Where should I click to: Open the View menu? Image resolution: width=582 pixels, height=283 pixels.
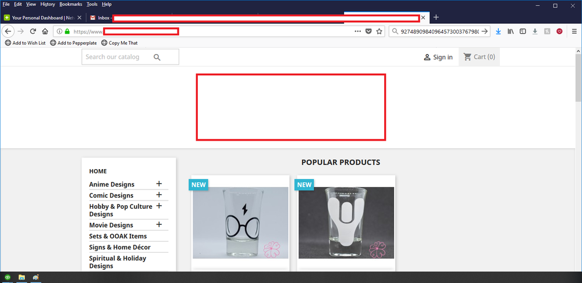point(31,5)
